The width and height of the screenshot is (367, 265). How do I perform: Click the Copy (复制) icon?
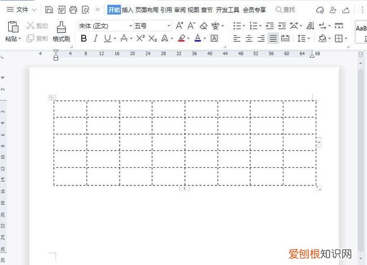(30, 38)
